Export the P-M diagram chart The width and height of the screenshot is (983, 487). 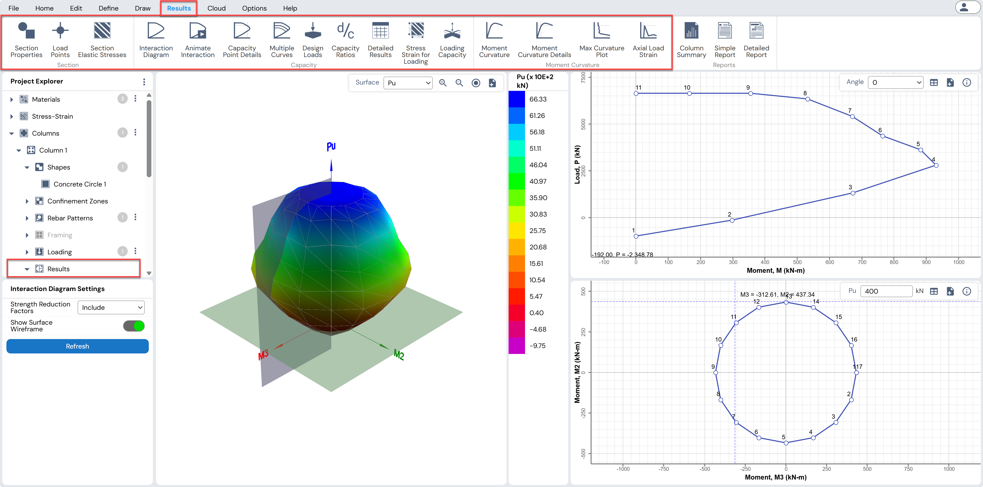950,82
